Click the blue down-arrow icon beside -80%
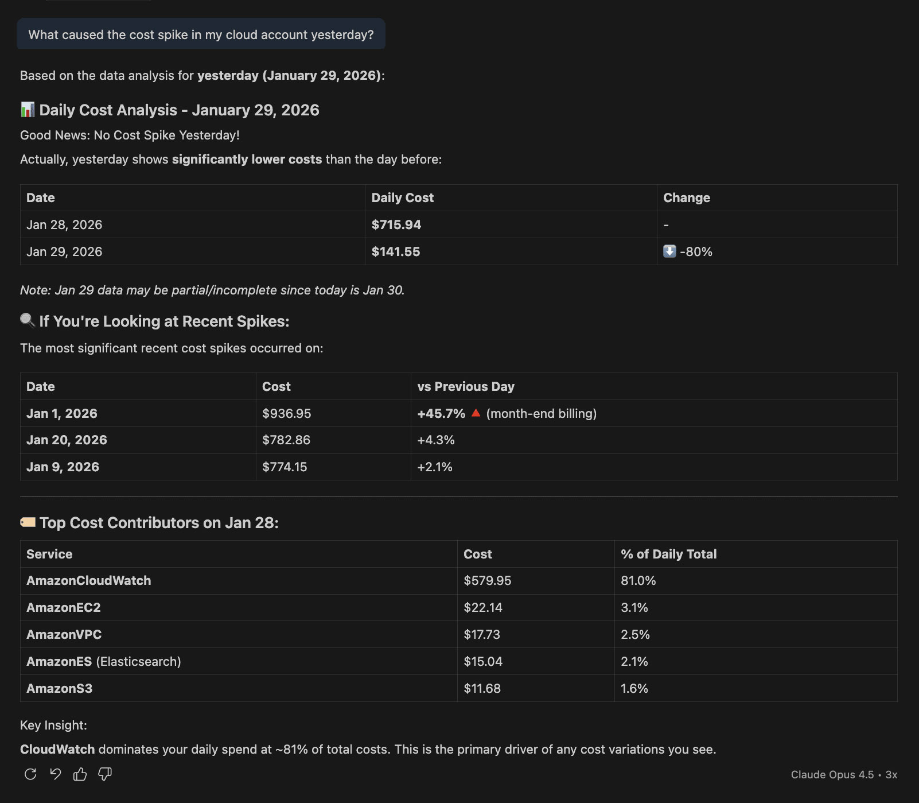This screenshot has height=803, width=919. click(669, 251)
